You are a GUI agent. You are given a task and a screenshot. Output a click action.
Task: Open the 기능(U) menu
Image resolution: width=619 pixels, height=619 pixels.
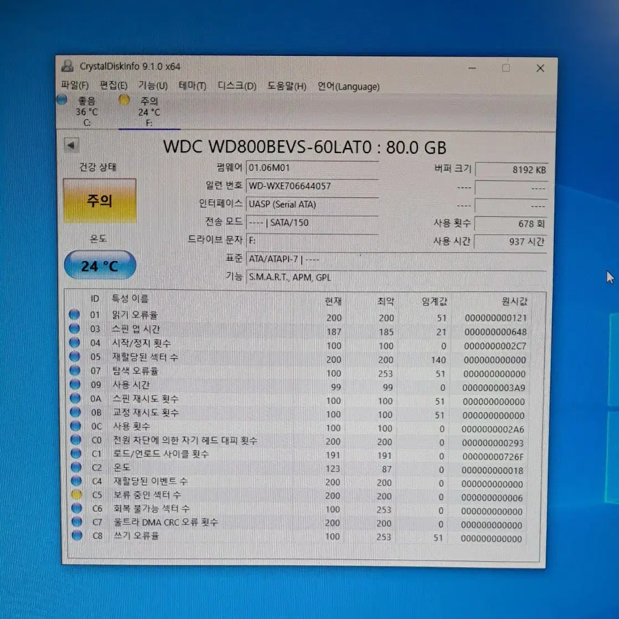(153, 85)
